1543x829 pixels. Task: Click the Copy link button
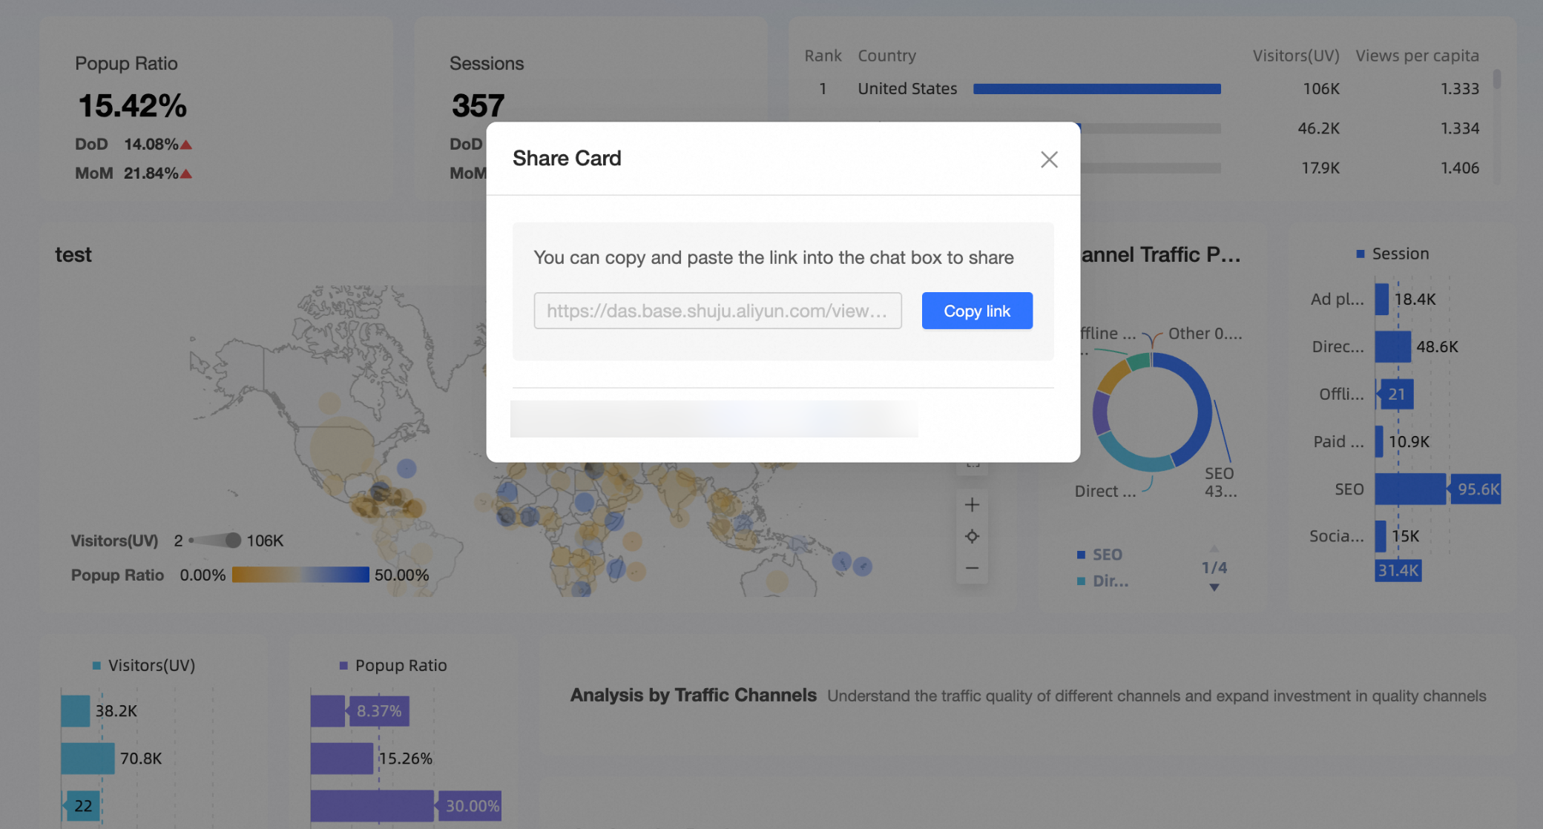click(976, 311)
